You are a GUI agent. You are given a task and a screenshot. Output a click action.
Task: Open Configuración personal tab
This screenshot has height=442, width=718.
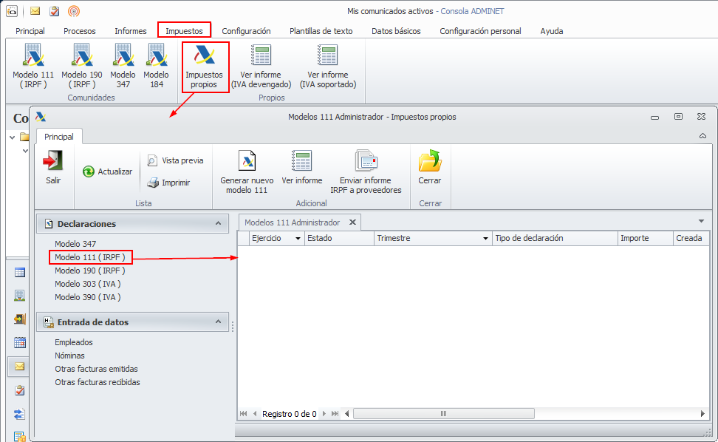coord(480,31)
